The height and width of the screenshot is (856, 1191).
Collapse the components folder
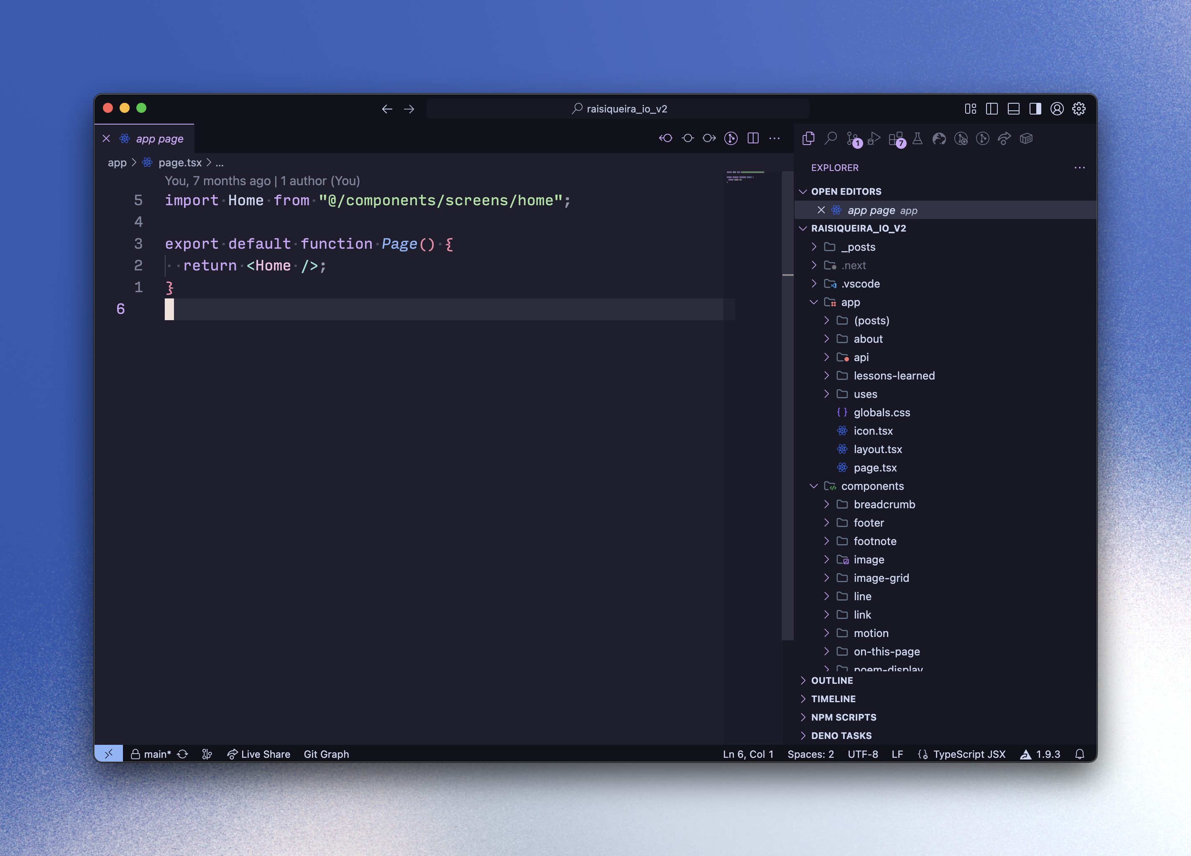tap(945, 486)
